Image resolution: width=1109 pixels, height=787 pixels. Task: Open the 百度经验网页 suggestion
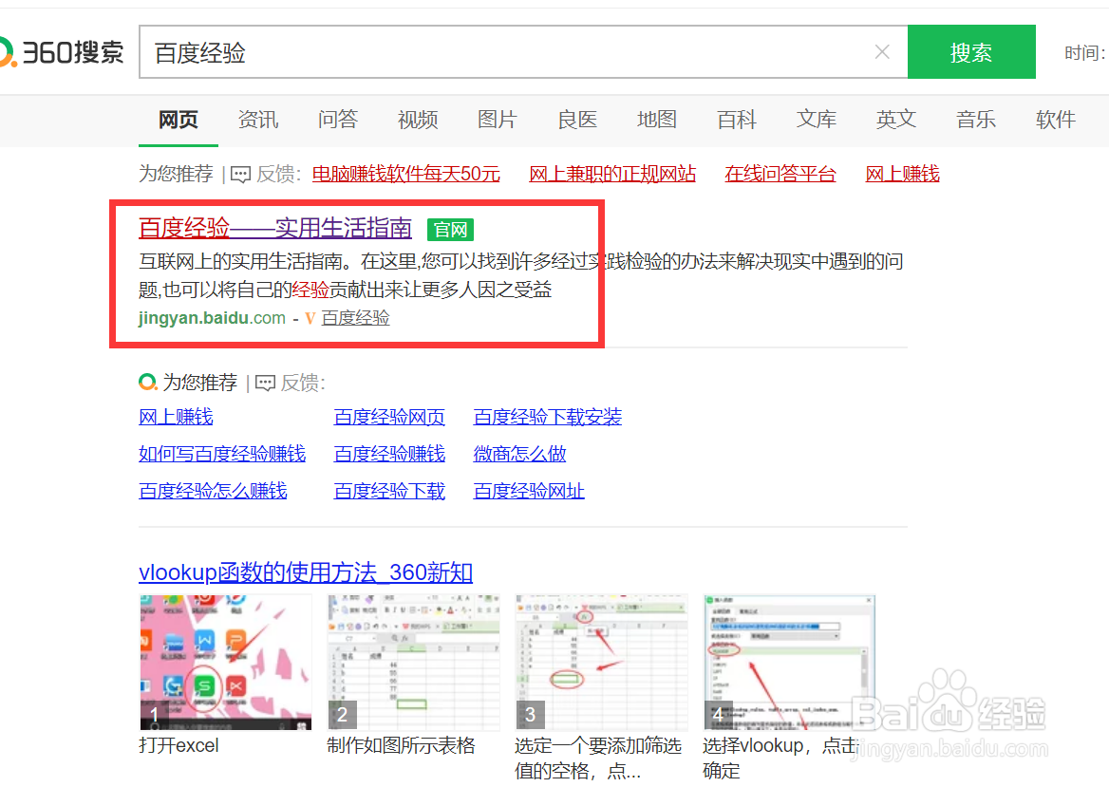[389, 417]
